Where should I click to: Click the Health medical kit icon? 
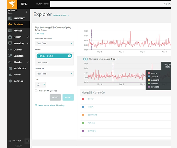click(10, 37)
